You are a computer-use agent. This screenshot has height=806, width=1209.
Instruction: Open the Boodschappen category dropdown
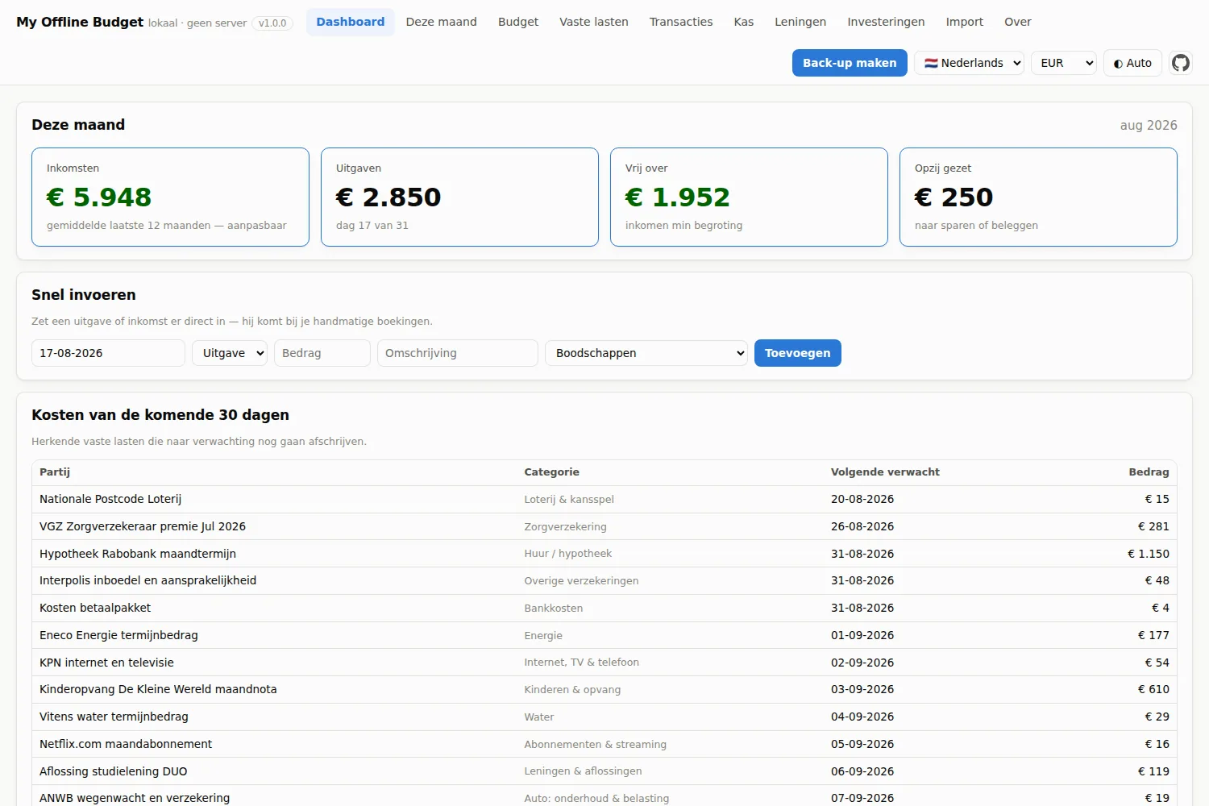tap(646, 353)
